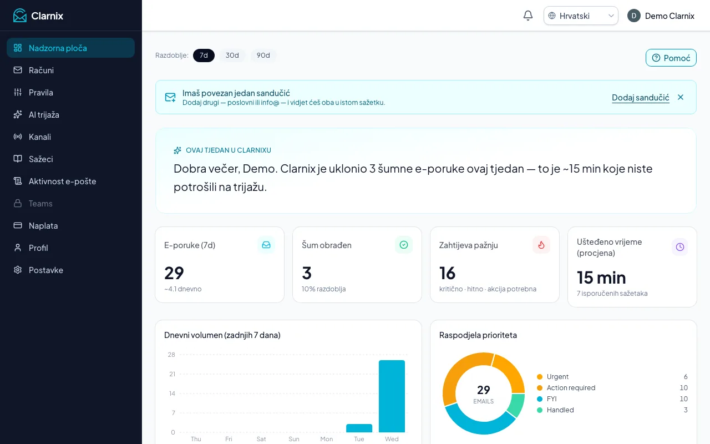
Task: Click the clock icon on Ušteđeno vrijeme card
Action: [x=680, y=247]
